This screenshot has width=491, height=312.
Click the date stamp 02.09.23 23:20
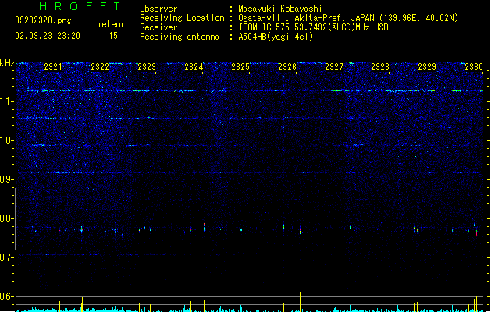pyautogui.click(x=48, y=36)
